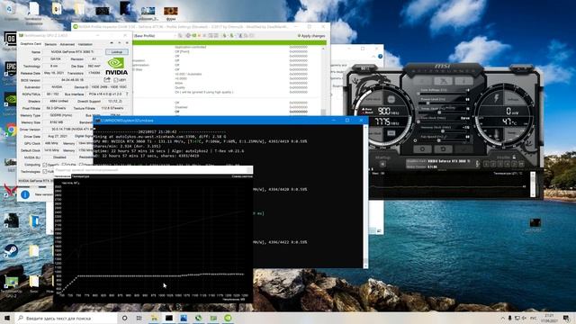Adjust the Core Voltage slider in Afterburner

tap(442, 94)
